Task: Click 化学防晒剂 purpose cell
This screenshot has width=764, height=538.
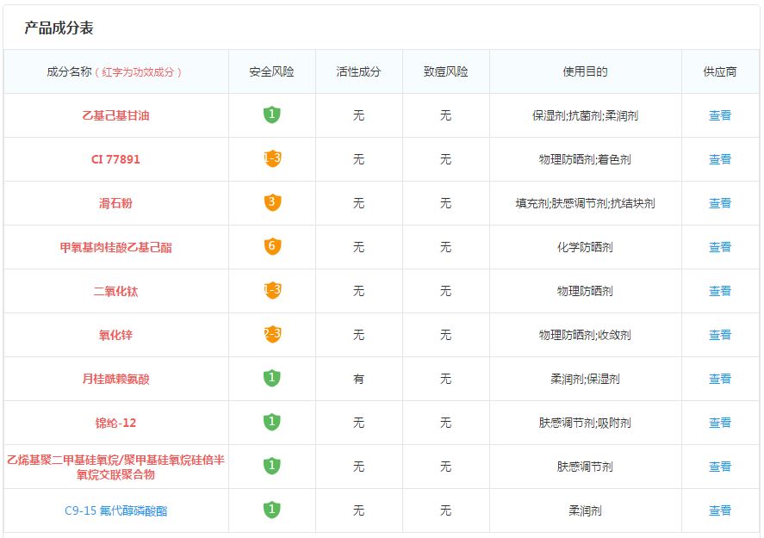Action: [x=585, y=247]
